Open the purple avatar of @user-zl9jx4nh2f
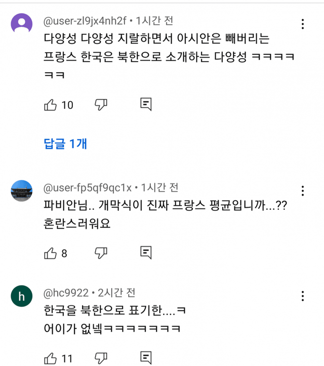324x366 pixels. point(21,23)
